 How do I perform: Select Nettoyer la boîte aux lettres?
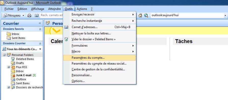pyautogui.click(x=99, y=33)
